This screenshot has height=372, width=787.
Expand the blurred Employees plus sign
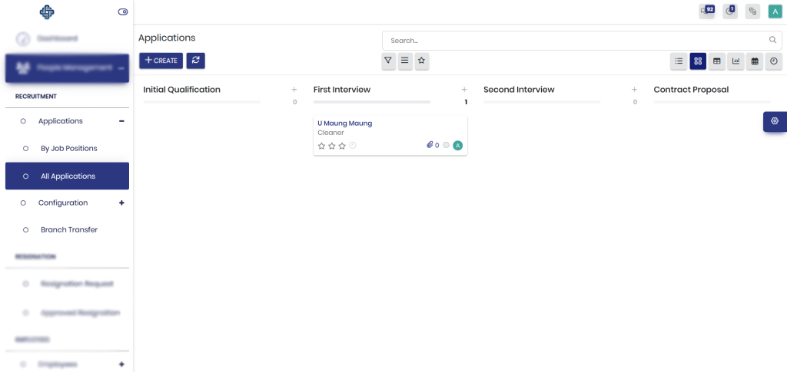pyautogui.click(x=121, y=364)
